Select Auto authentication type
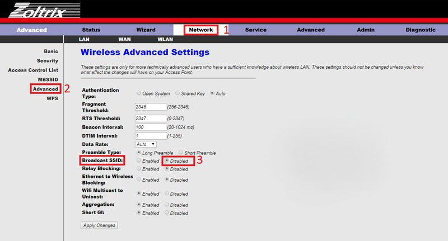 212,93
